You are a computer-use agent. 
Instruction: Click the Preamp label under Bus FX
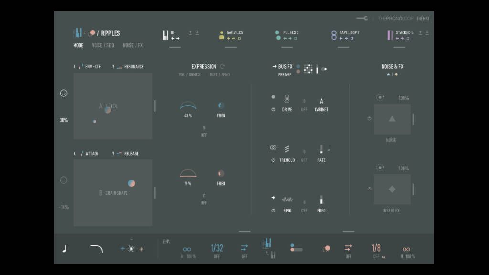coord(285,75)
